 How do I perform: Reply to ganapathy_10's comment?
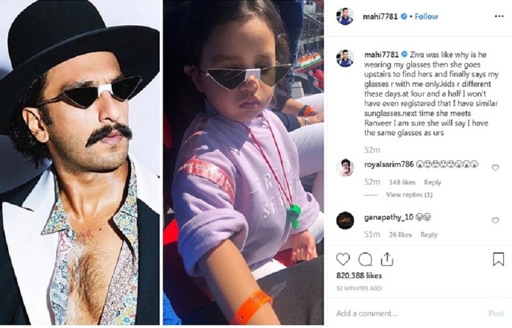pyautogui.click(x=429, y=234)
